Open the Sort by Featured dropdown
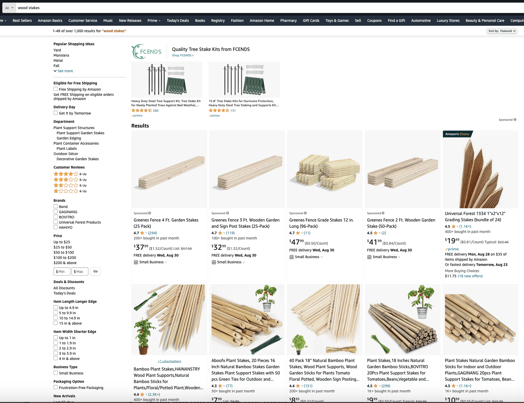 coord(502,31)
